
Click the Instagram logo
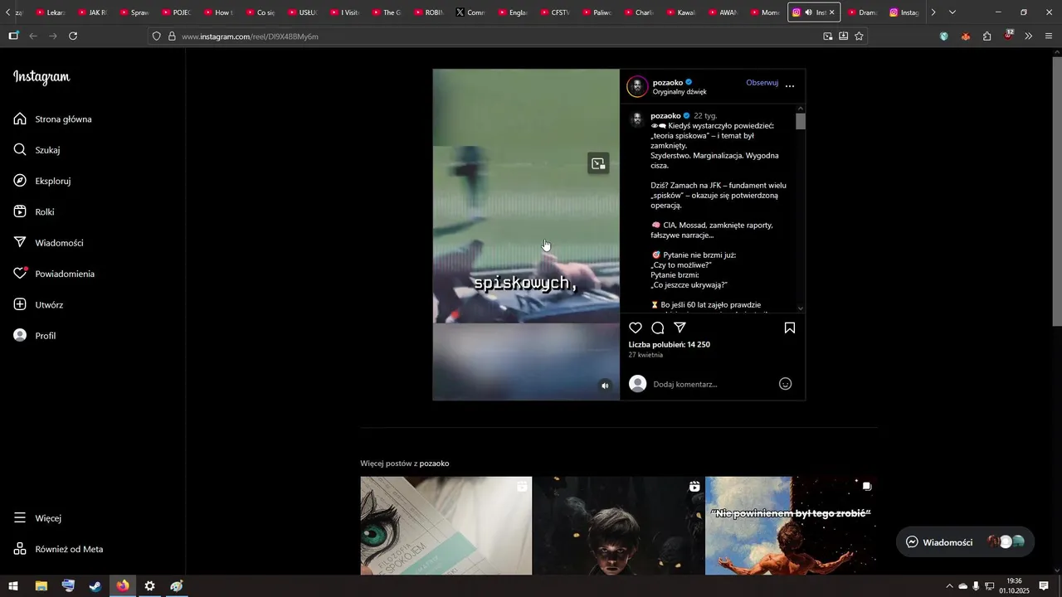[41, 77]
